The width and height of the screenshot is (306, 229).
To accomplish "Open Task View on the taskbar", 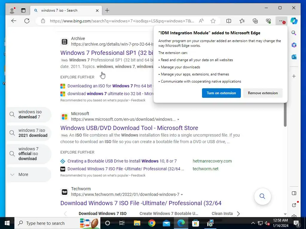I will [x=122, y=223].
